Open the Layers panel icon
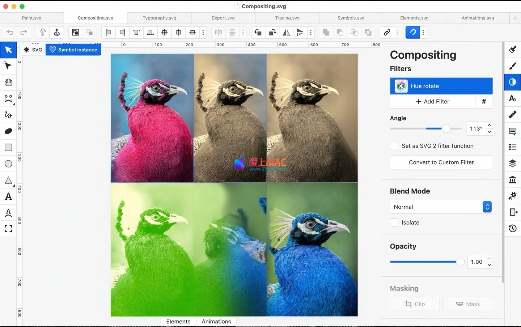The image size is (521, 327). point(512,163)
